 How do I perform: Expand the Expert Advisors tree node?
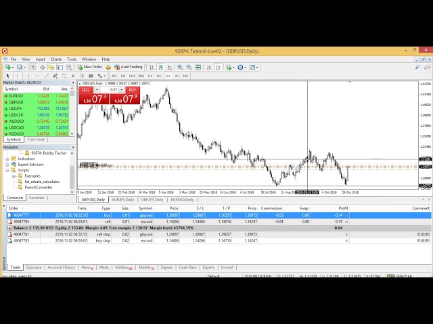click(7, 164)
